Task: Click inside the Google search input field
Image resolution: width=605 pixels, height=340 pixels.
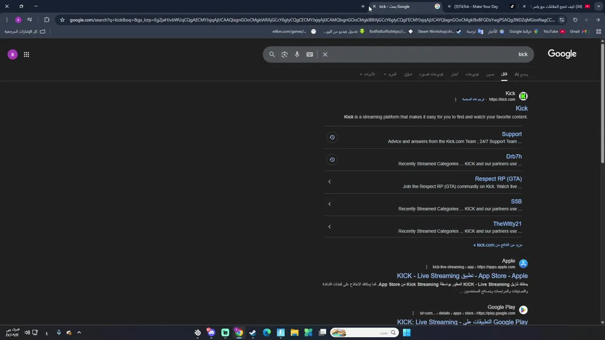Action: 425,54
